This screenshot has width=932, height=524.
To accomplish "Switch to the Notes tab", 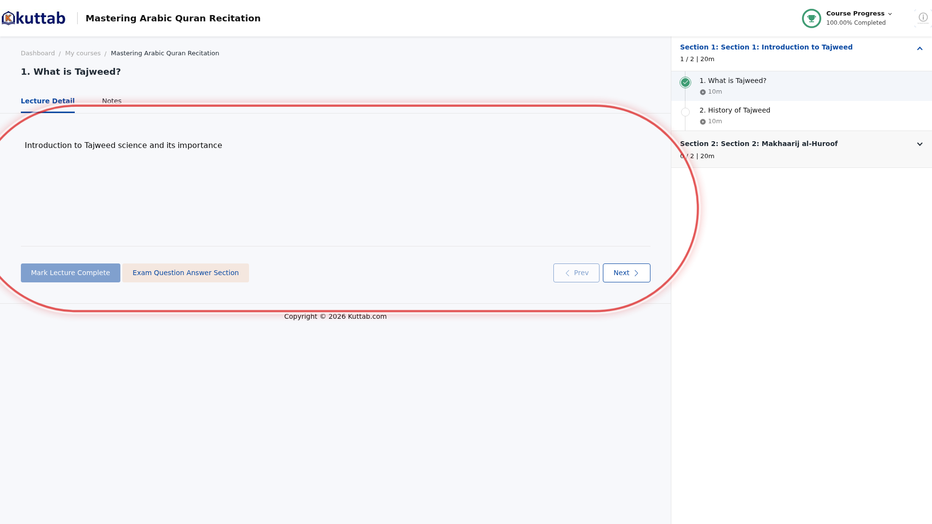I will pyautogui.click(x=112, y=101).
